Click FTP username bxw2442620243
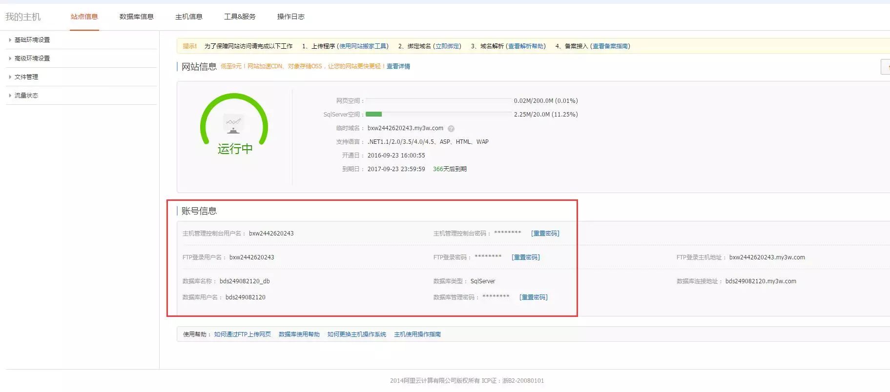Viewport: 890px width, 392px height. coord(252,257)
